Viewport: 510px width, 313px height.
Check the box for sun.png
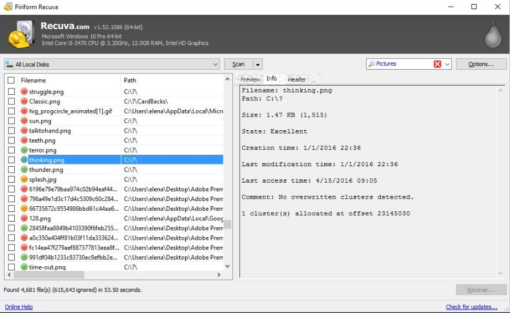tap(11, 121)
